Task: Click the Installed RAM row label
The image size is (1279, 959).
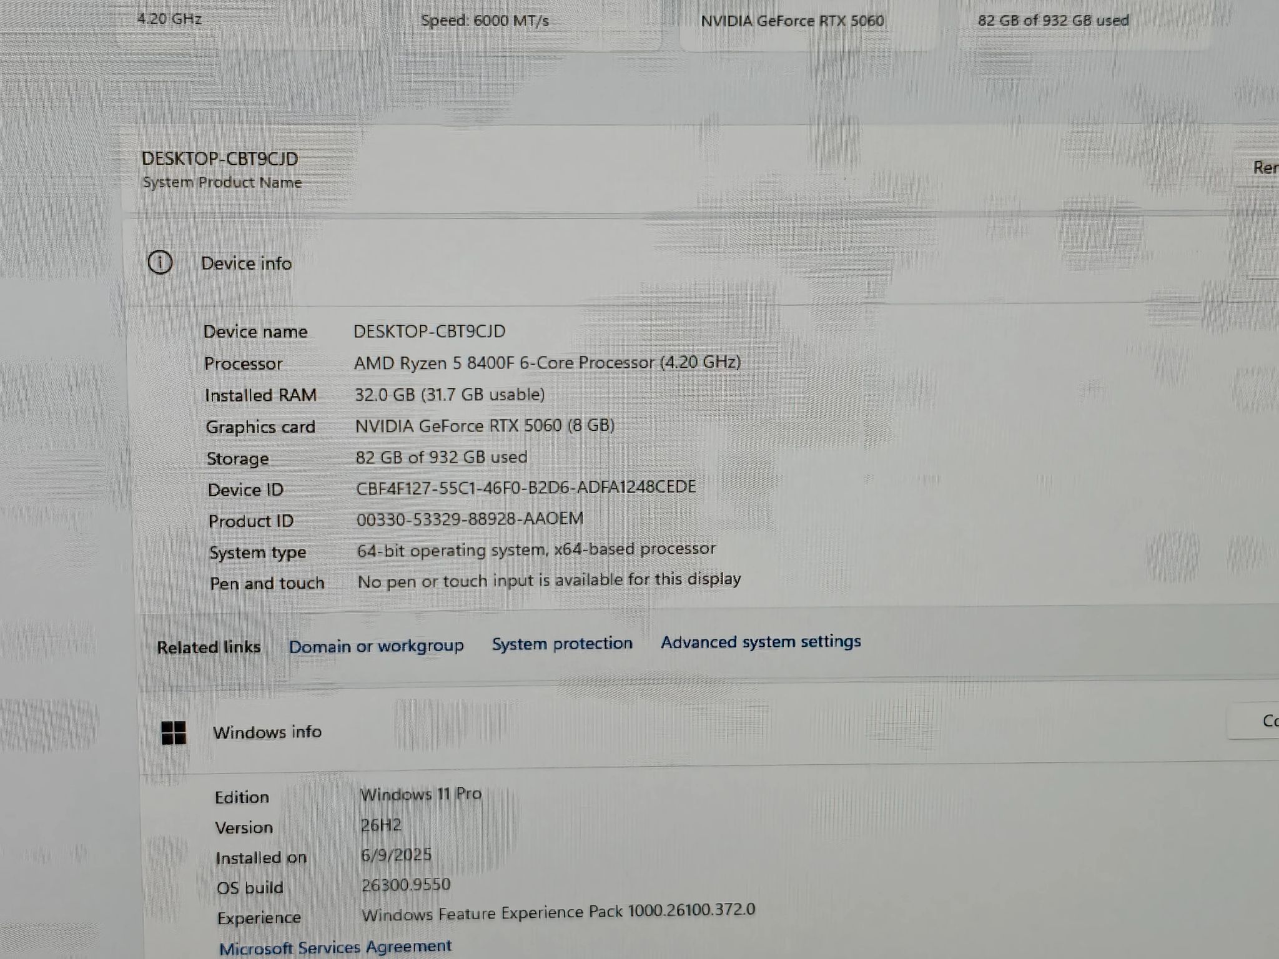Action: pos(260,395)
